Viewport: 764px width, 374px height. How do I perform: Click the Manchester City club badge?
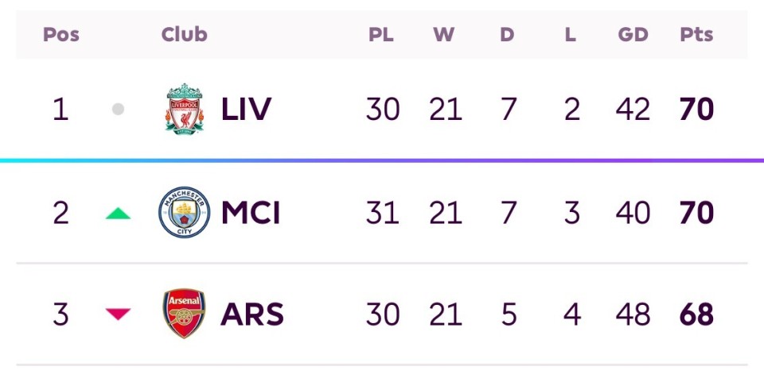click(184, 213)
